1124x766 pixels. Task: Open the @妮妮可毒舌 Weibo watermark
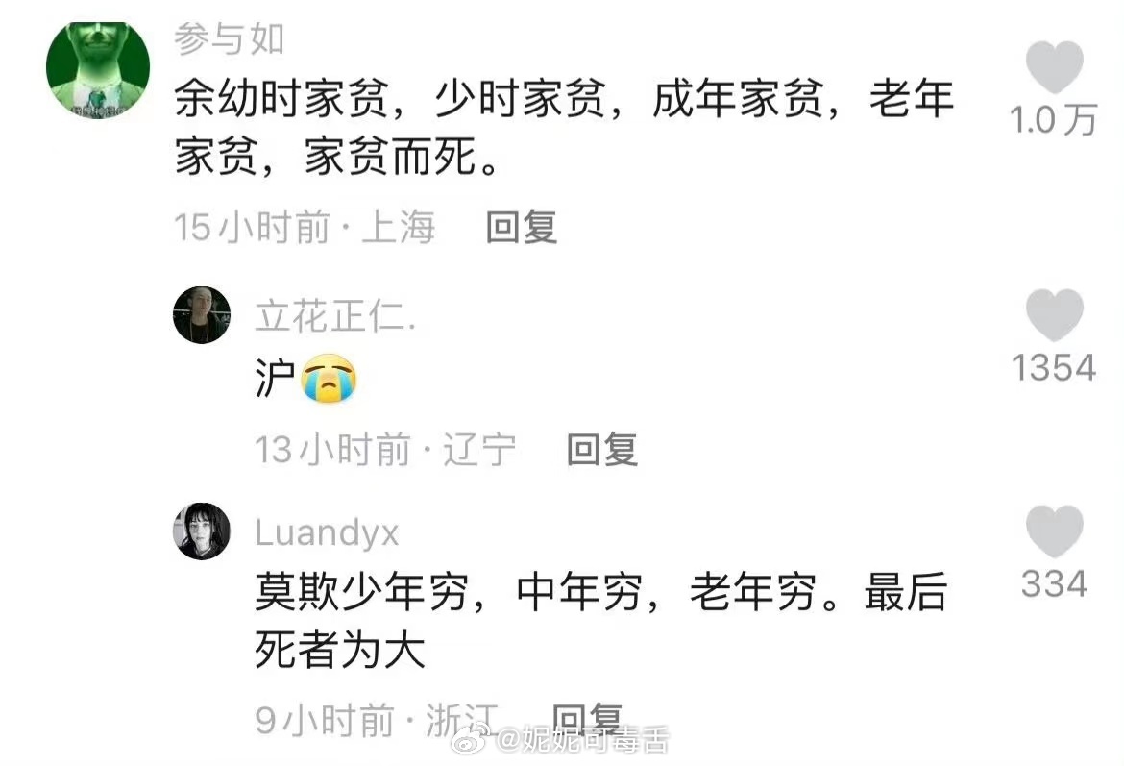click(582, 740)
